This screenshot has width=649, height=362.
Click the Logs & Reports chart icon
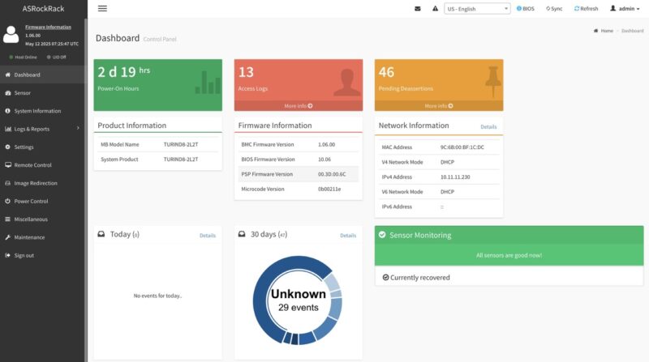(8, 129)
